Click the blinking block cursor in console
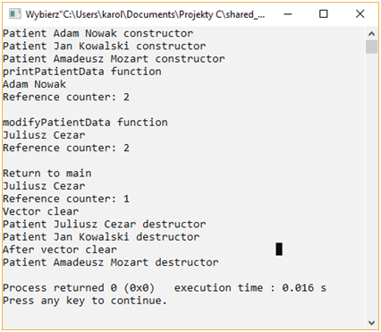This screenshot has width=381, height=332. point(279,249)
